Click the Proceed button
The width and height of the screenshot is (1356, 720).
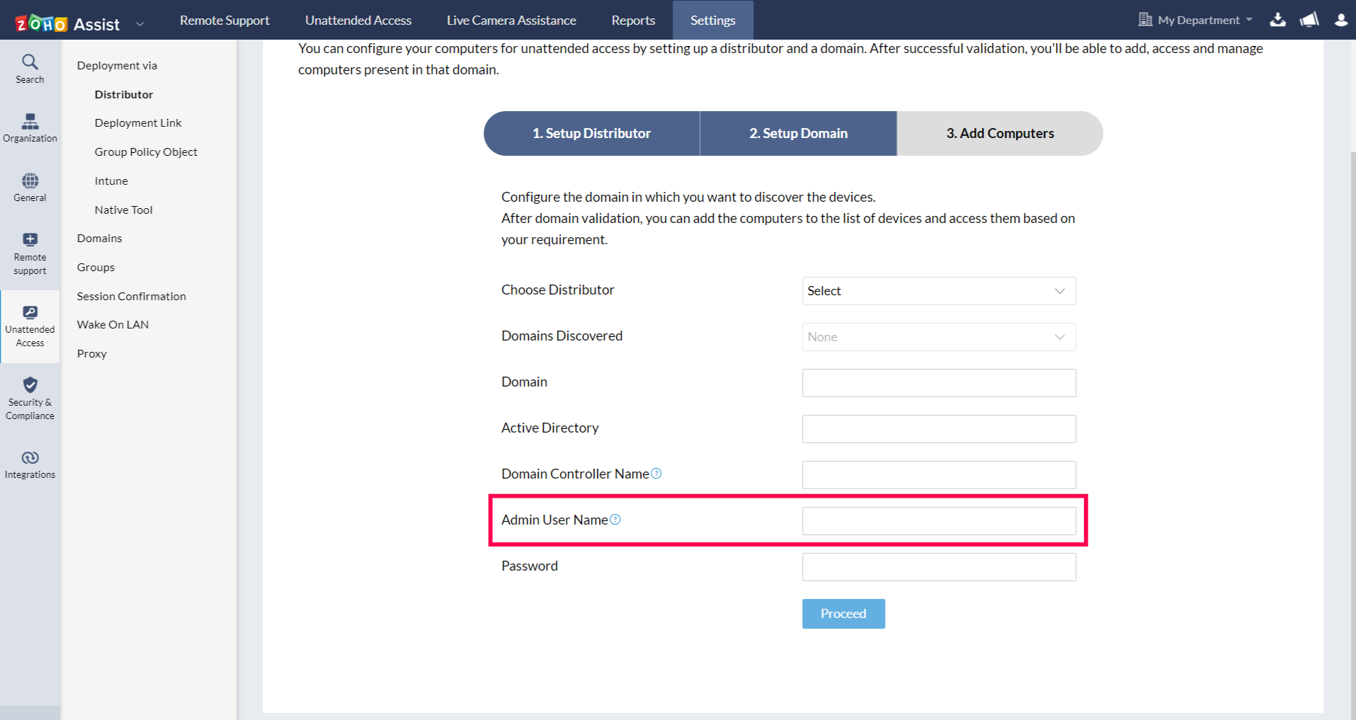tap(843, 613)
